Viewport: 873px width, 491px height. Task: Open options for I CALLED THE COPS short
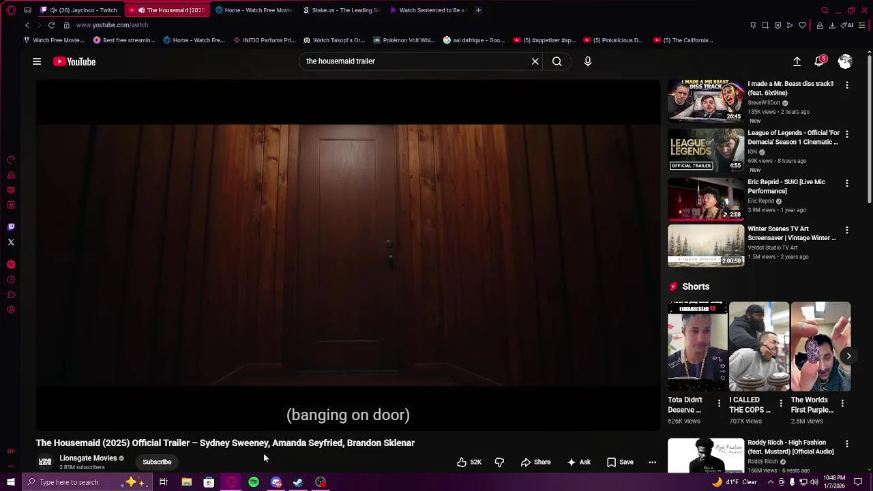pos(781,404)
